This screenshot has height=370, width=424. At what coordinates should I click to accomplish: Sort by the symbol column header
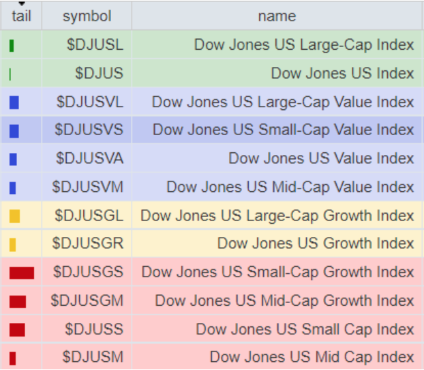click(87, 16)
